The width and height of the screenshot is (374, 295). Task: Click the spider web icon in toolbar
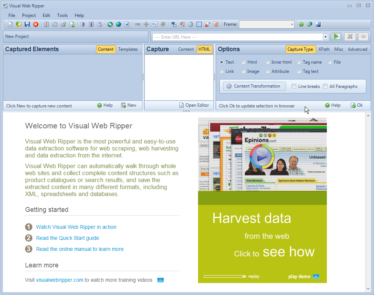pyautogui.click(x=163, y=24)
